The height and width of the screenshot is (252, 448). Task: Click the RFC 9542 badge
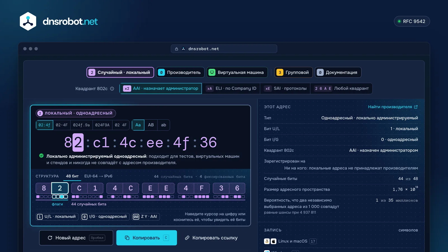coord(412,21)
